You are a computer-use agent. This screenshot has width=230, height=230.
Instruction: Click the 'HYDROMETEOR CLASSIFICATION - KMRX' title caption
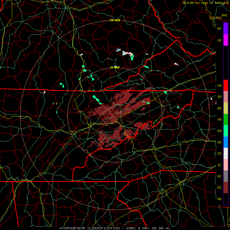(x=98, y=228)
